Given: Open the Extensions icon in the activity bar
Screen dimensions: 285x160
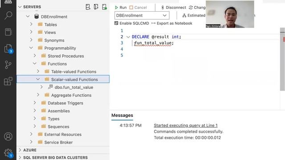Looking at the screenshot, I should pos(8,81).
